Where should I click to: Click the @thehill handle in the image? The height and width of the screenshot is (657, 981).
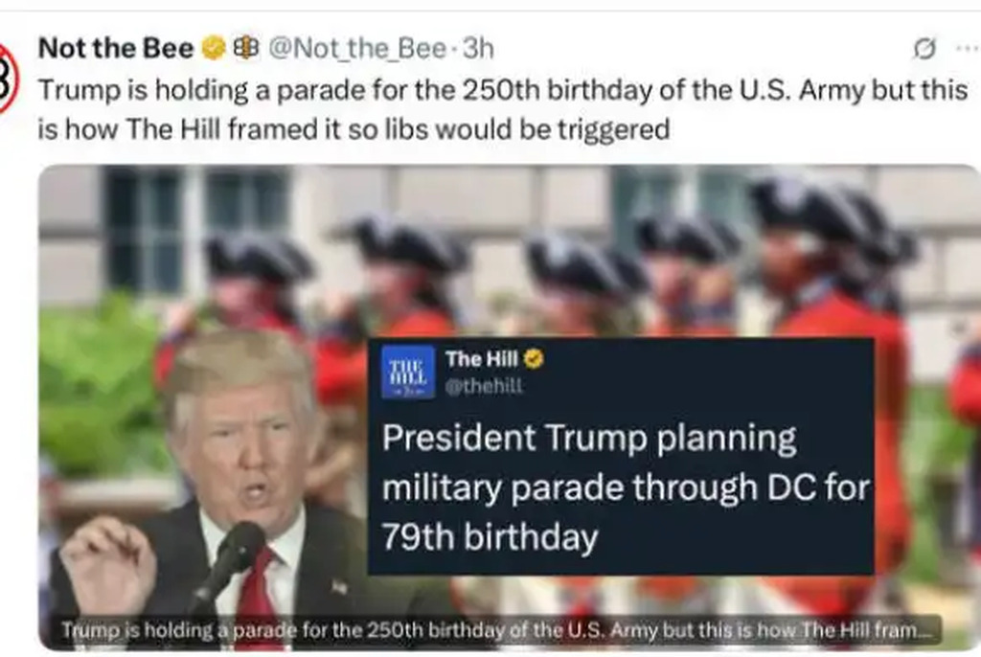point(484,386)
